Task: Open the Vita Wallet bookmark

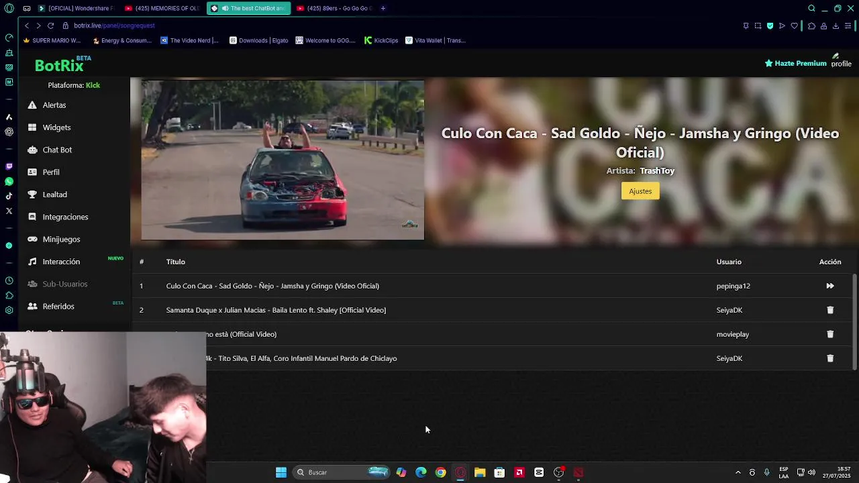Action: pos(436,40)
